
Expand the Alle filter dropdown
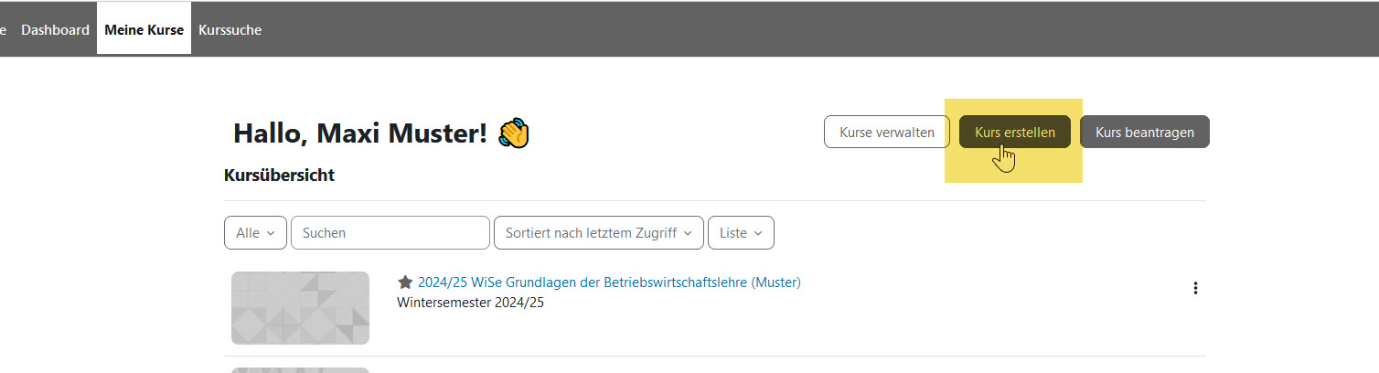255,233
